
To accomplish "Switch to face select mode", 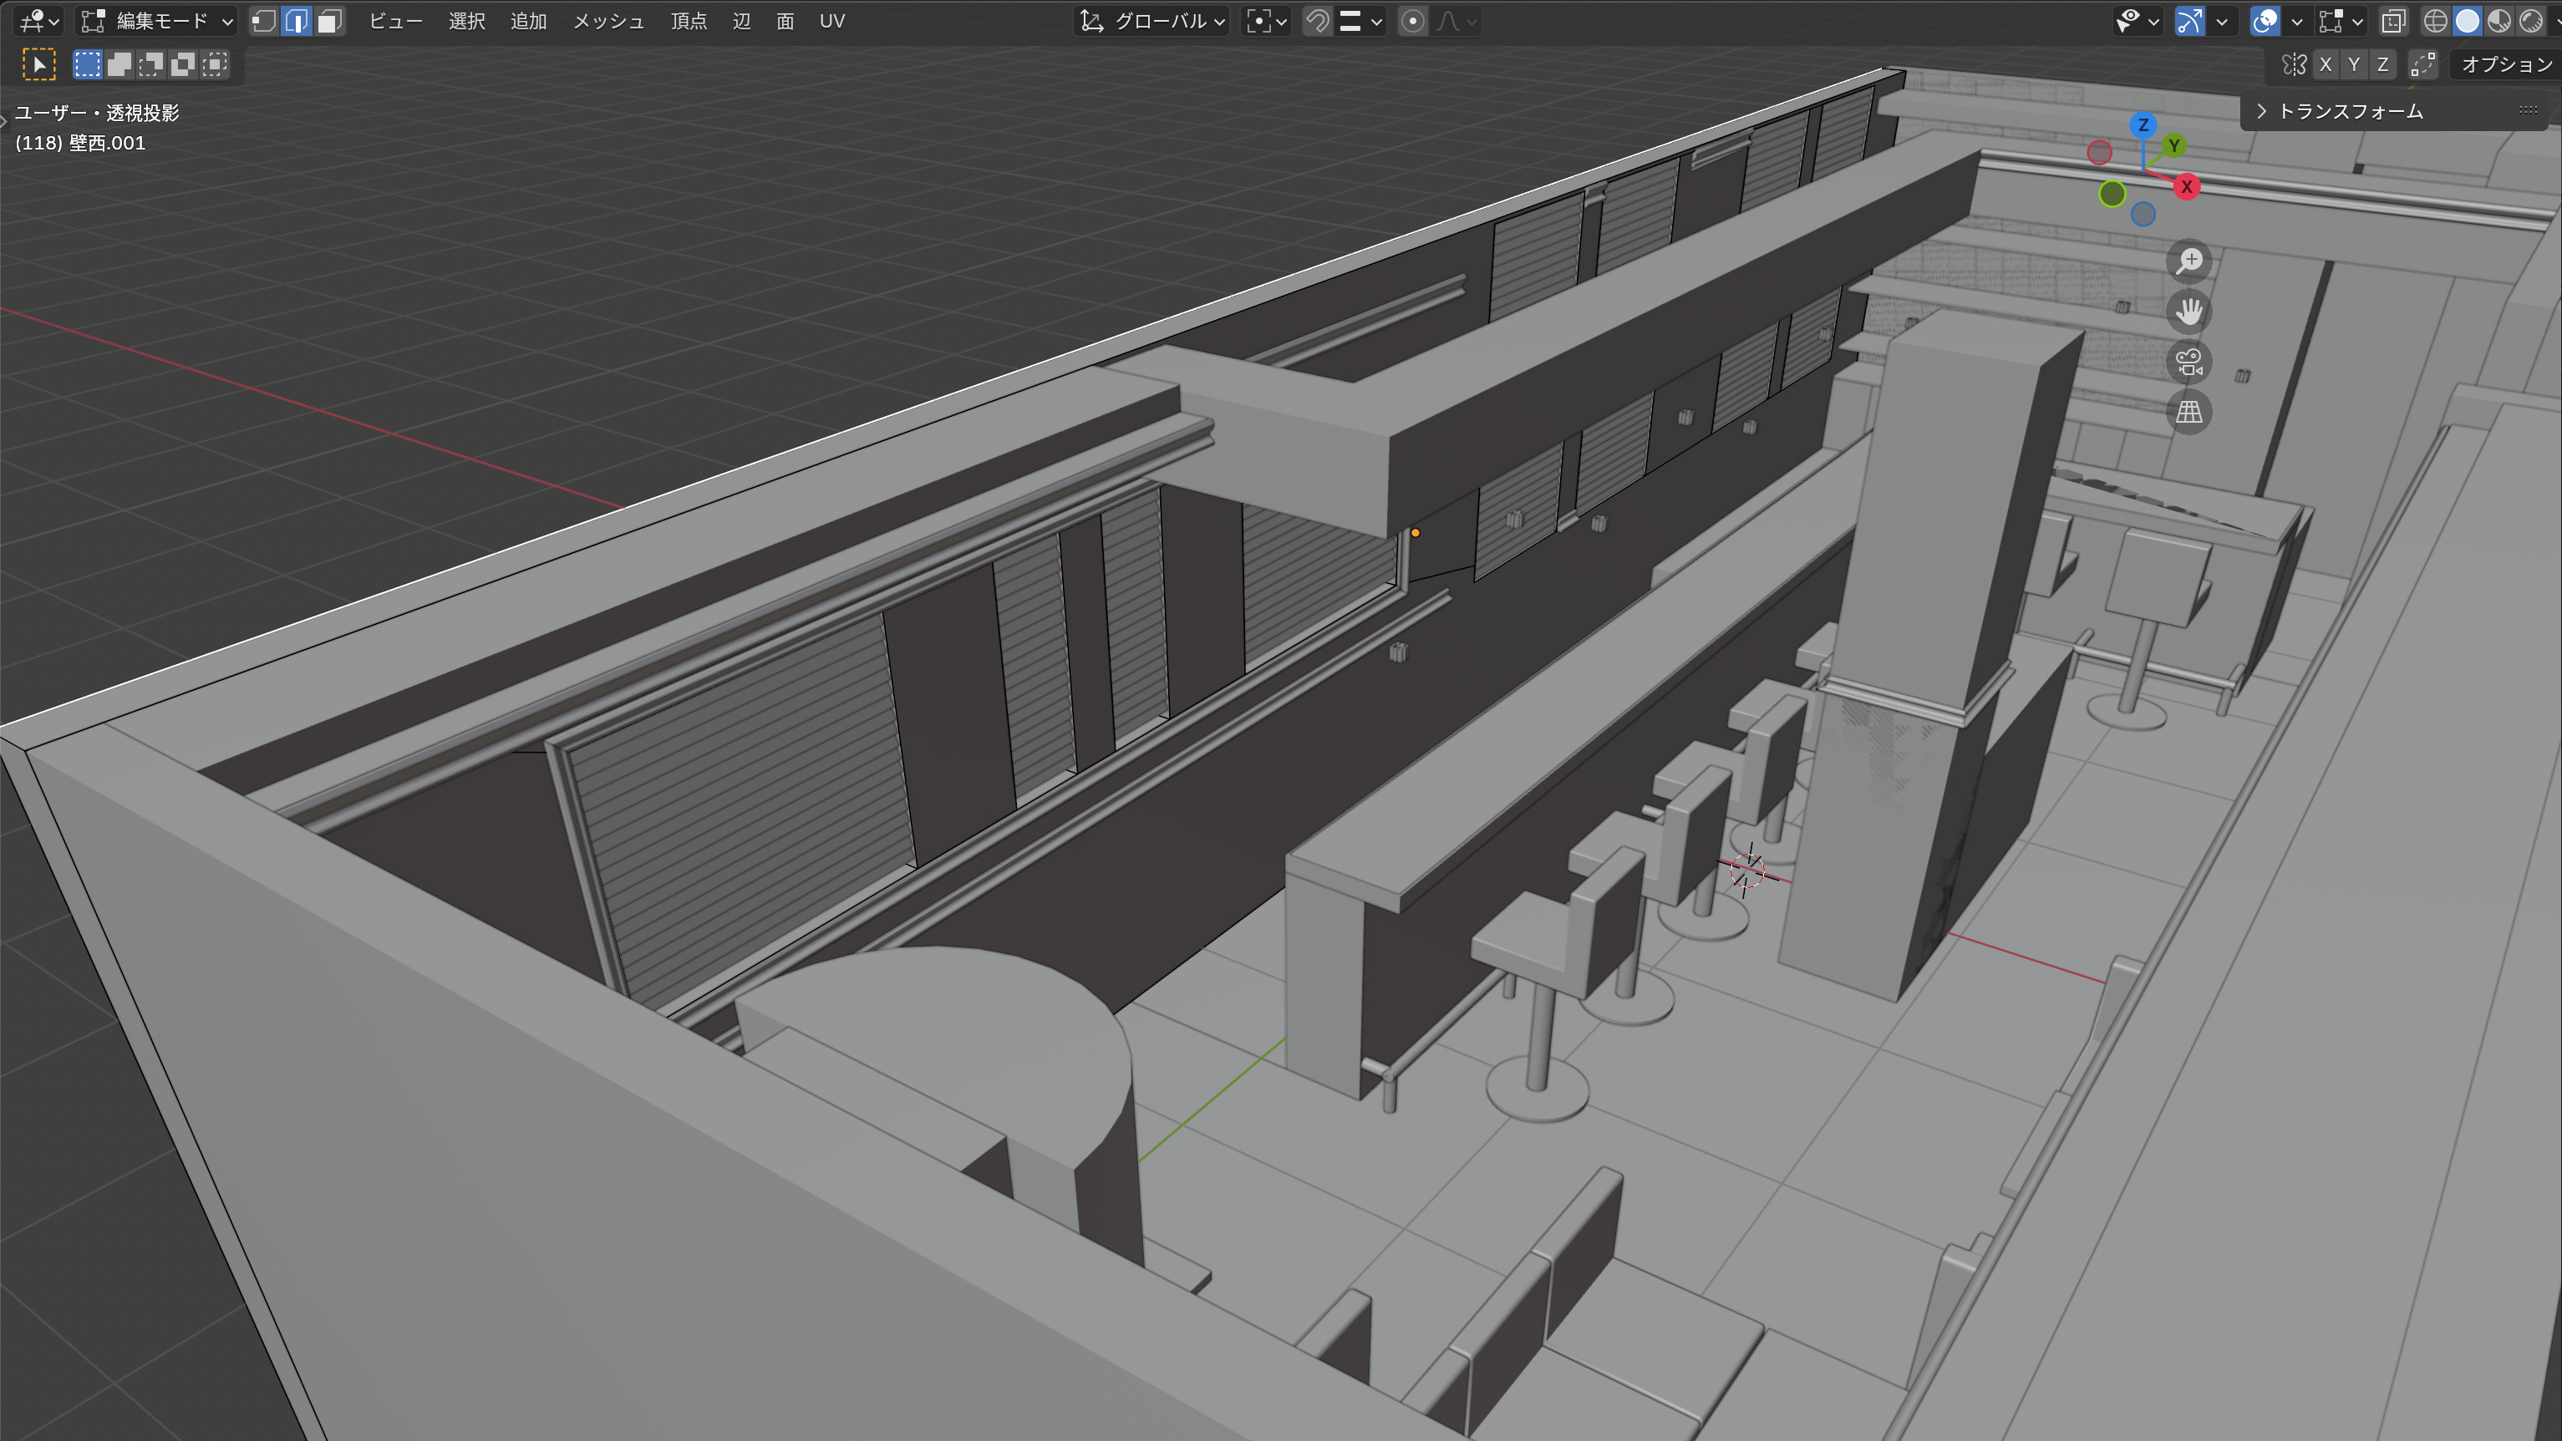I will pyautogui.click(x=330, y=21).
